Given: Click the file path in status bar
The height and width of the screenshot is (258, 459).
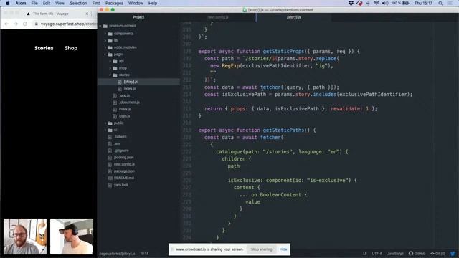Looking at the screenshot, I should coord(117,254).
